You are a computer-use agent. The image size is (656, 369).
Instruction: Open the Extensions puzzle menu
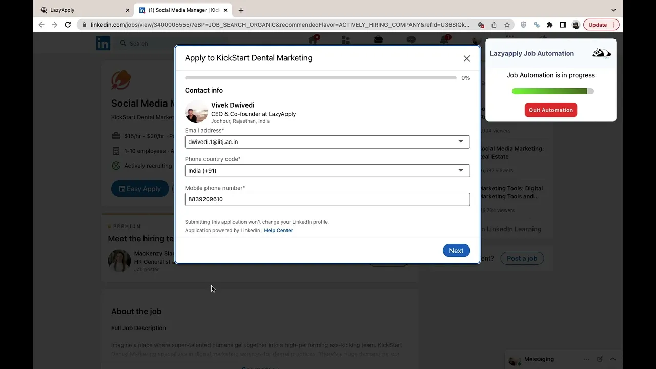549,25
